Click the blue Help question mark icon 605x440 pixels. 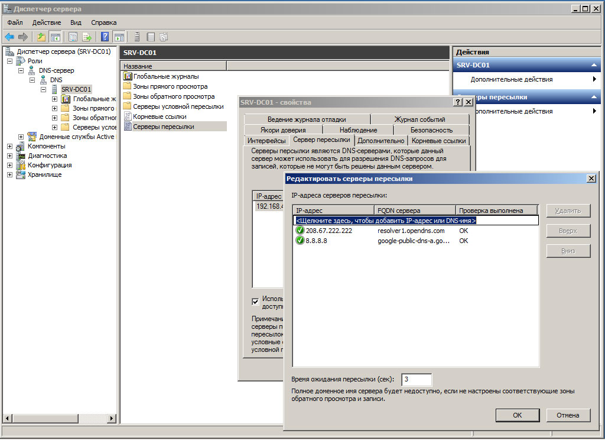coord(105,37)
